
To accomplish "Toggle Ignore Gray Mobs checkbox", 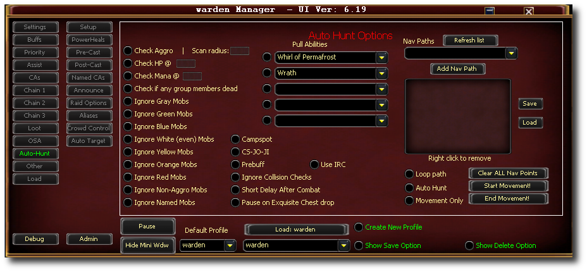I will 128,101.
